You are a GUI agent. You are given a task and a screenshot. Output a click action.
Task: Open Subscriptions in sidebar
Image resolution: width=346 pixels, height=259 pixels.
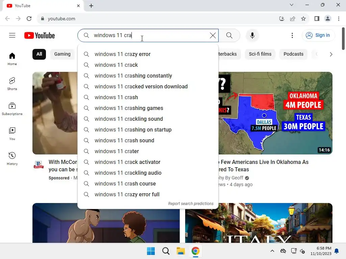pos(12,109)
